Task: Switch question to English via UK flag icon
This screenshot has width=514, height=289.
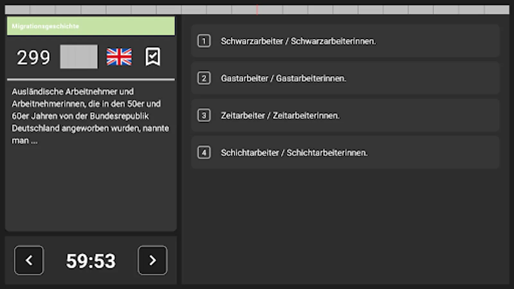Action: point(120,57)
